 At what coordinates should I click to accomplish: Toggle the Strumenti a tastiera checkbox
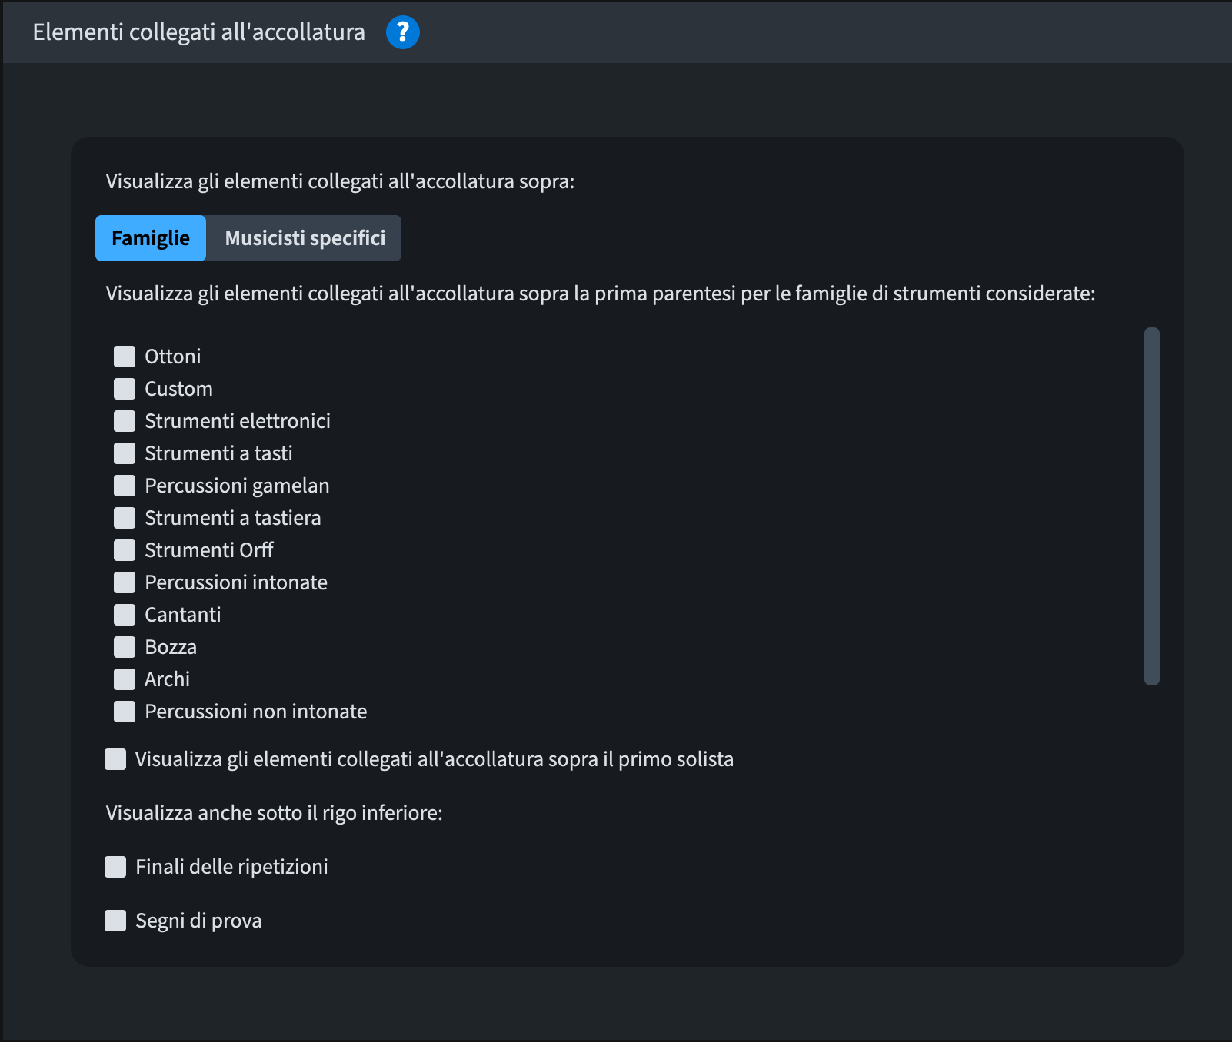(x=125, y=518)
